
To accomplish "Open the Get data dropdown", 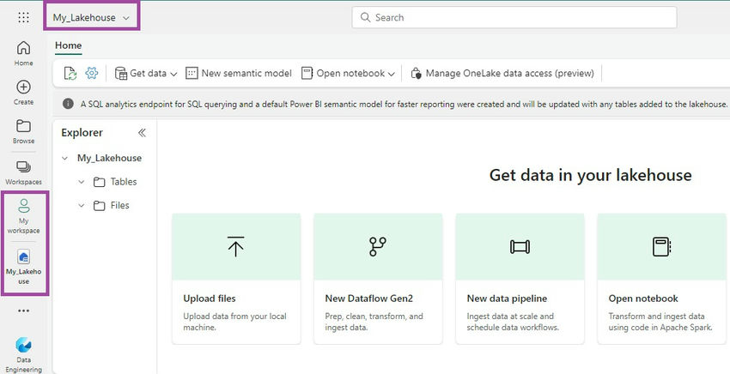I will tap(146, 73).
